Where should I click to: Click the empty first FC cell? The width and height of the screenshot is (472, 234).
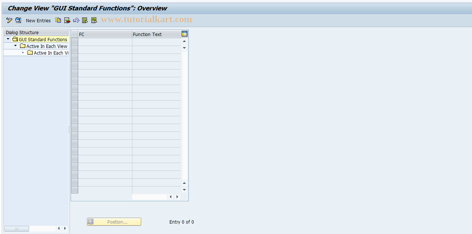pos(105,42)
